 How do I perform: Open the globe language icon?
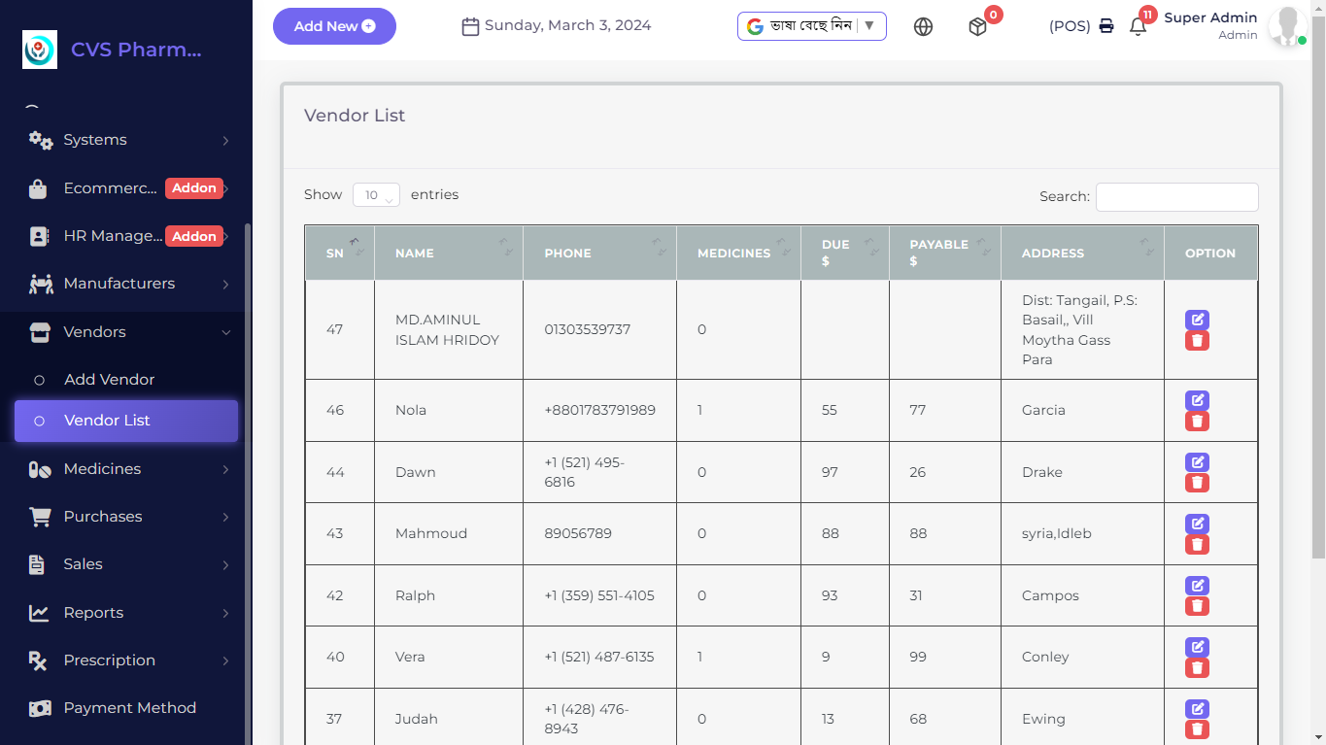923,27
